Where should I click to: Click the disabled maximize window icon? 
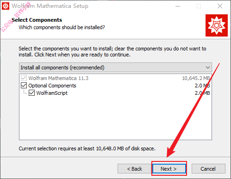(199, 6)
